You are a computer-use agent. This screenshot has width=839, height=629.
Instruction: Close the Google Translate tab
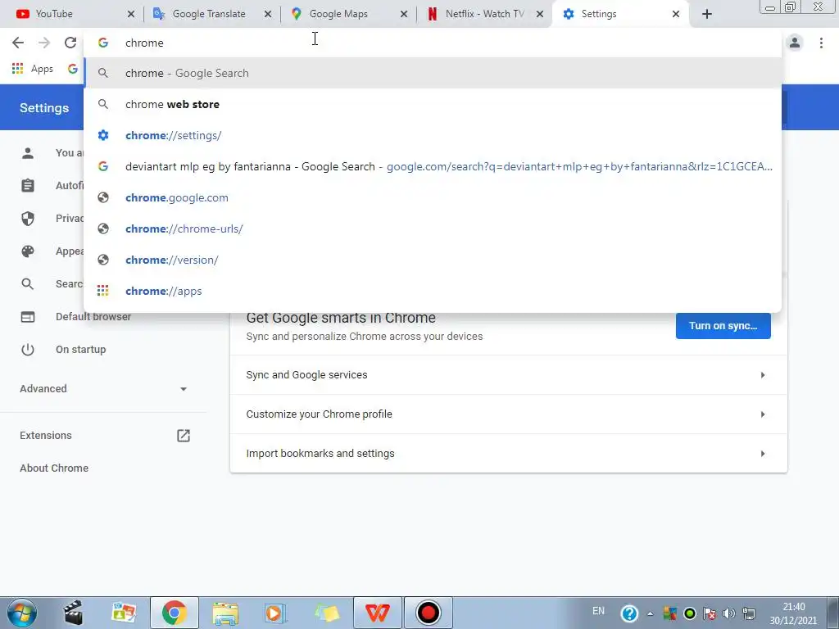tap(268, 14)
